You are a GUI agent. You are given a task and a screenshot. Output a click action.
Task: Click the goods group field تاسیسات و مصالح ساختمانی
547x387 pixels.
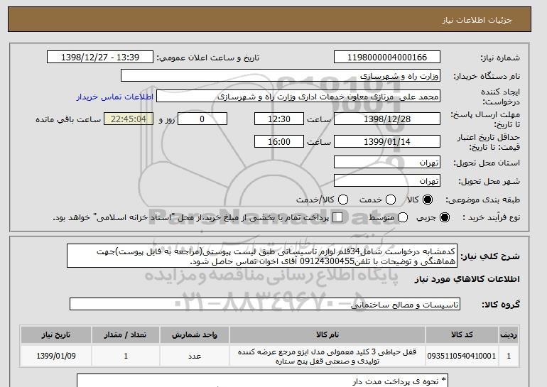coord(265,304)
